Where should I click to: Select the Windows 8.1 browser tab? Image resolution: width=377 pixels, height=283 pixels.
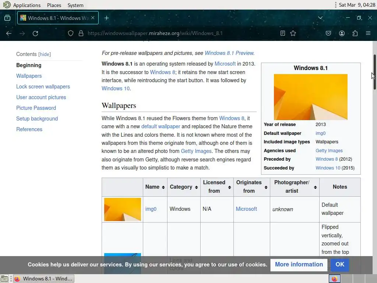tap(58, 18)
